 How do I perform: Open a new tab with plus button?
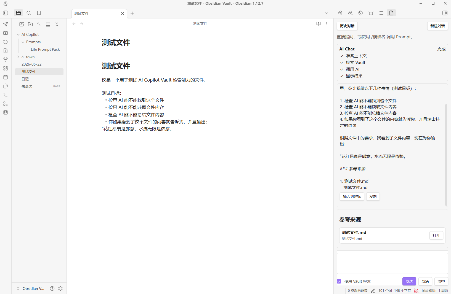[x=132, y=13]
